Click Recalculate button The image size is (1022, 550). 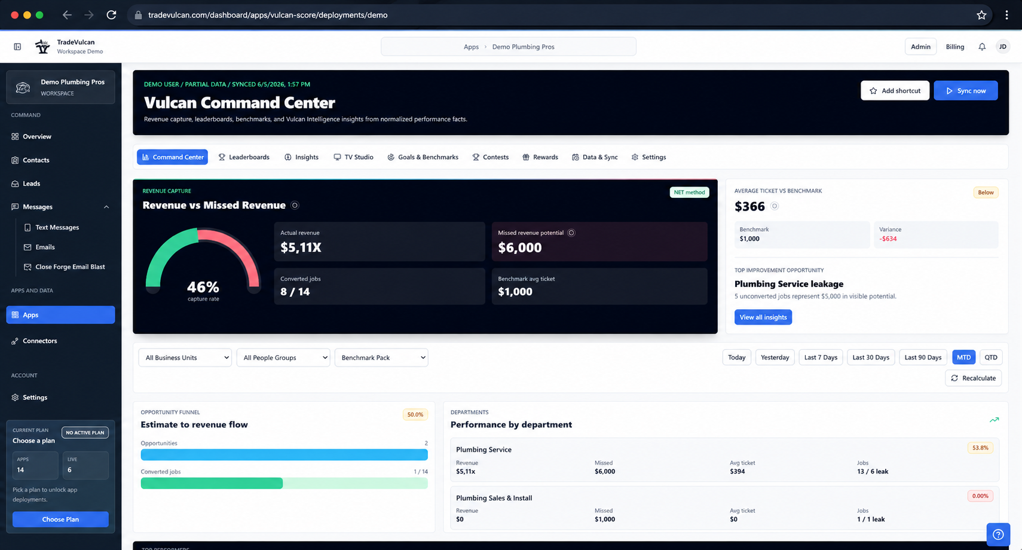(x=973, y=378)
